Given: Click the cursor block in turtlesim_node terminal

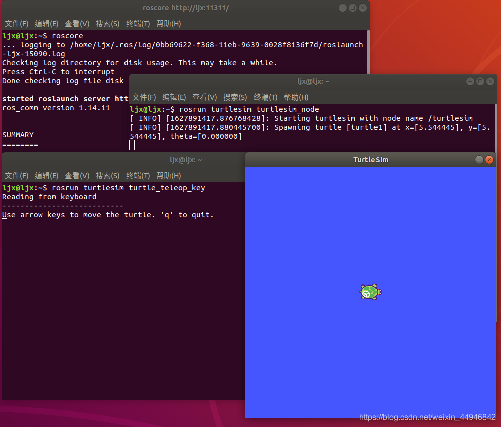Looking at the screenshot, I should (132, 146).
